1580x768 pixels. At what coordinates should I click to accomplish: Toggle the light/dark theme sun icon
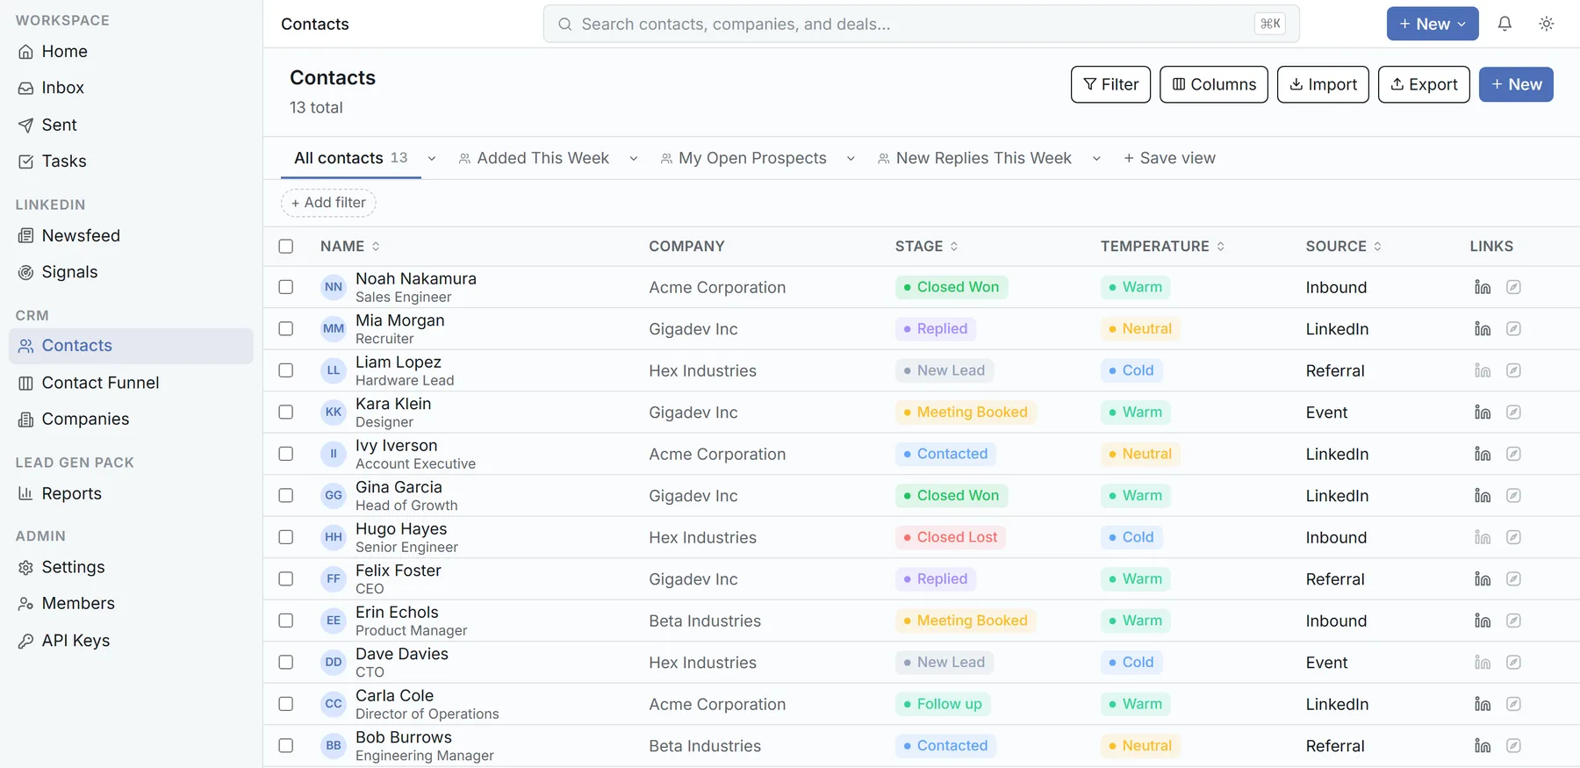tap(1547, 24)
